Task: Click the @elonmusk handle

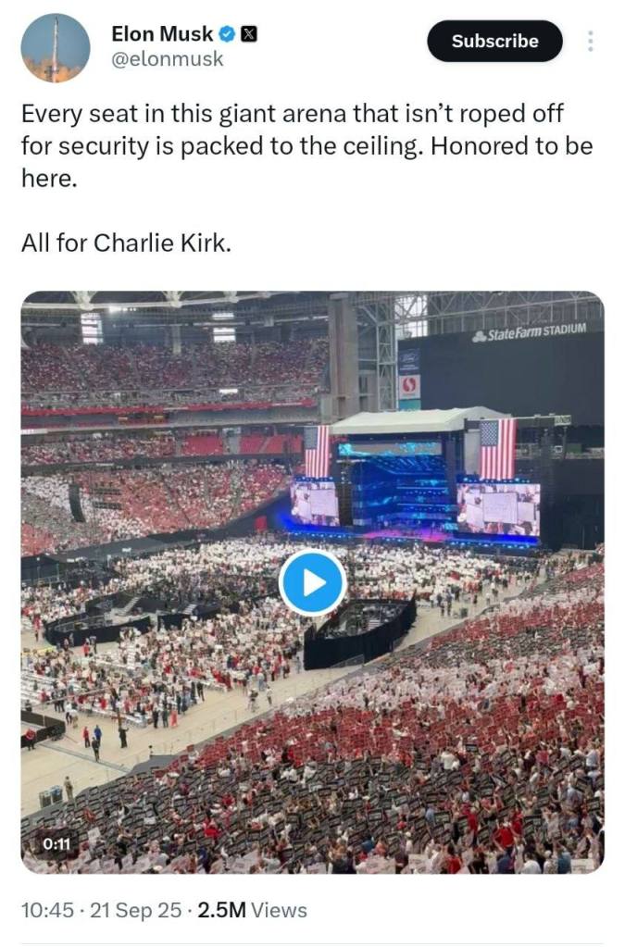Action: tap(167, 59)
